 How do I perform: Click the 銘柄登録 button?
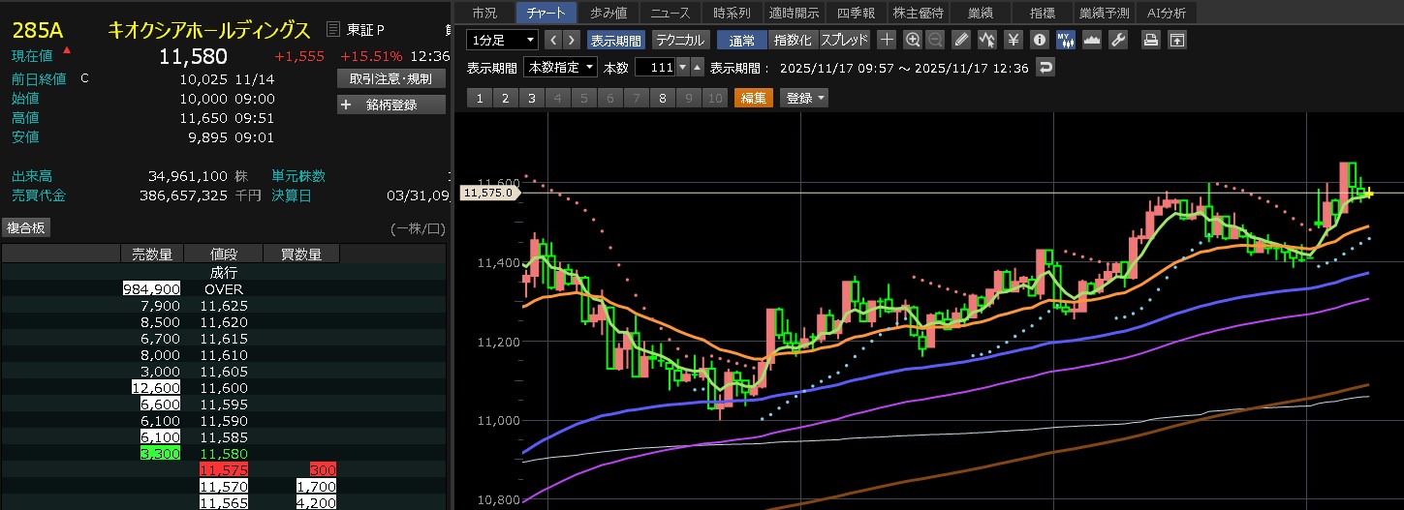[391, 105]
